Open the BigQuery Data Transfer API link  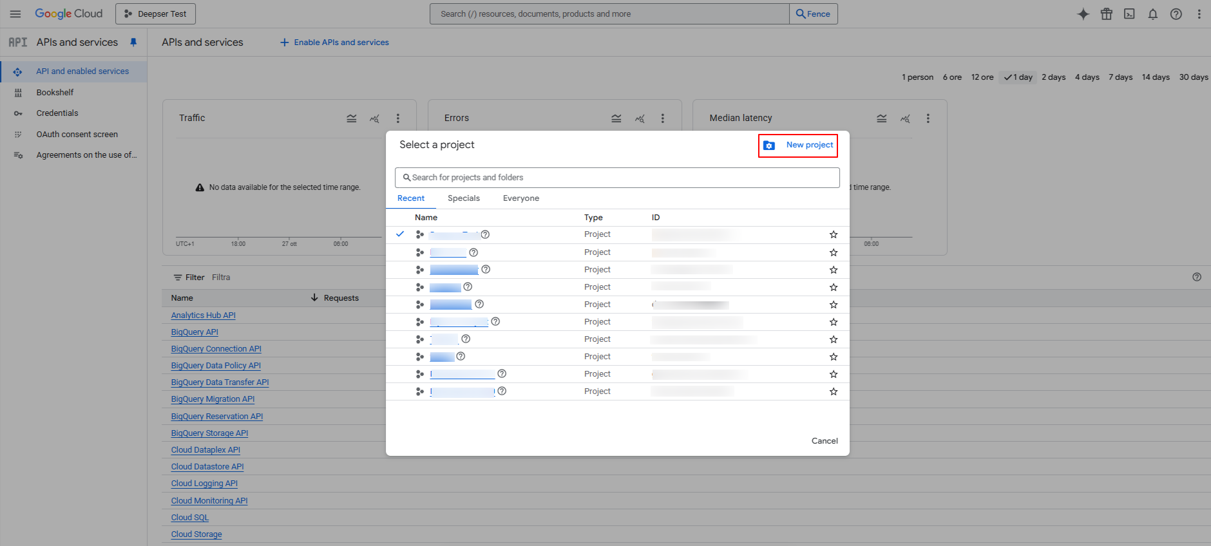click(220, 382)
